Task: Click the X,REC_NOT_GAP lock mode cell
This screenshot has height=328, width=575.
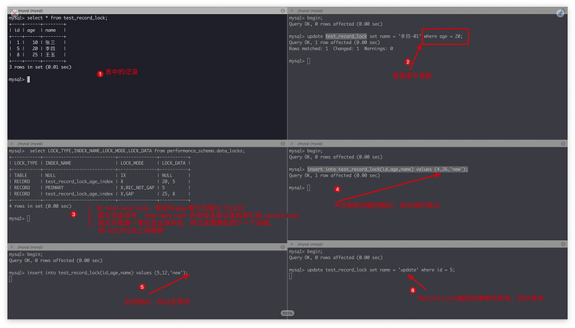Action: [137, 188]
